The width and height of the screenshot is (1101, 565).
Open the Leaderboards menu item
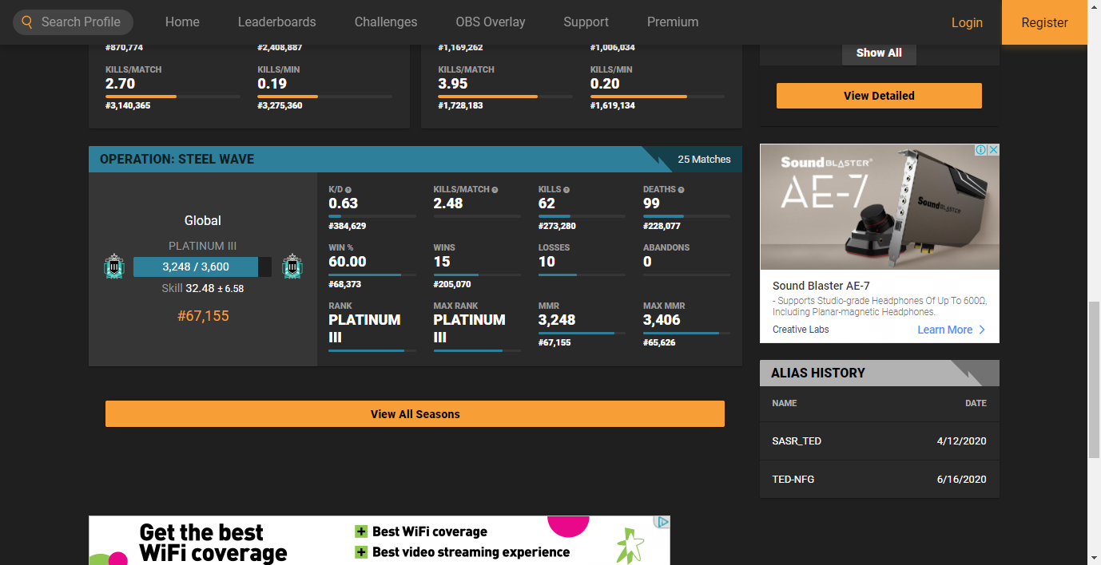coord(276,22)
